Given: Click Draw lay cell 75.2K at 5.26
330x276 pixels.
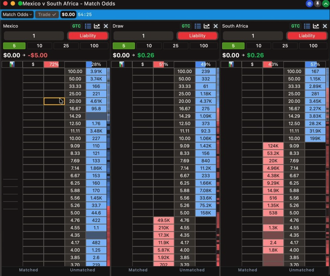Looking at the screenshot, I should pos(206,206).
